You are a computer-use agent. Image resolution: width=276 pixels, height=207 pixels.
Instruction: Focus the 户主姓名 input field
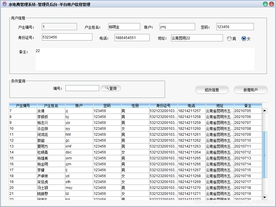click(x=124, y=27)
